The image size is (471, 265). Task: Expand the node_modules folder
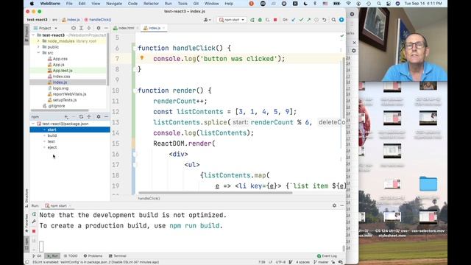[x=38, y=41]
